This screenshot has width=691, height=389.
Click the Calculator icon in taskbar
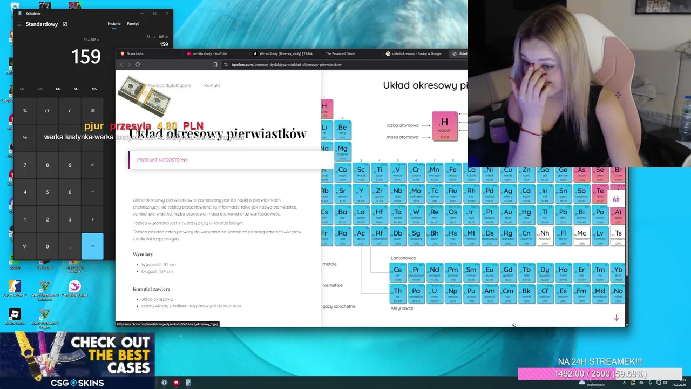pyautogui.click(x=188, y=383)
